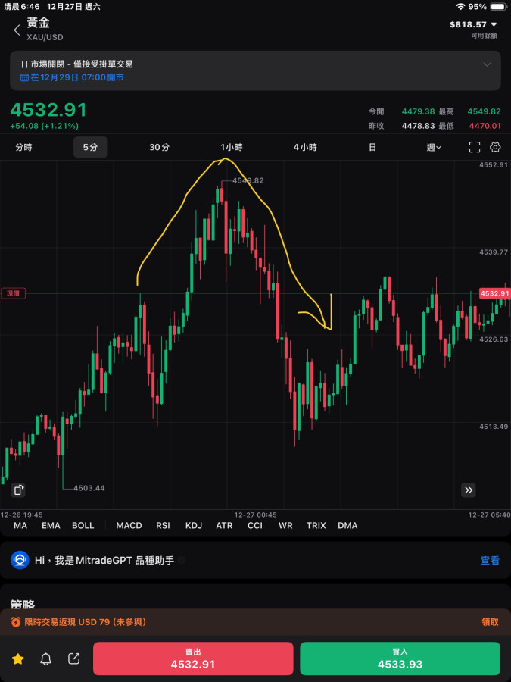The height and width of the screenshot is (682, 511).
Task: Enable the TRIX indicator
Action: click(316, 525)
